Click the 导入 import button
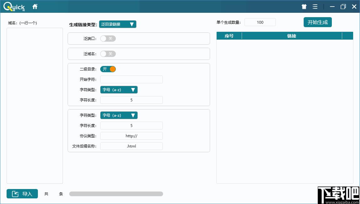 click(22, 194)
